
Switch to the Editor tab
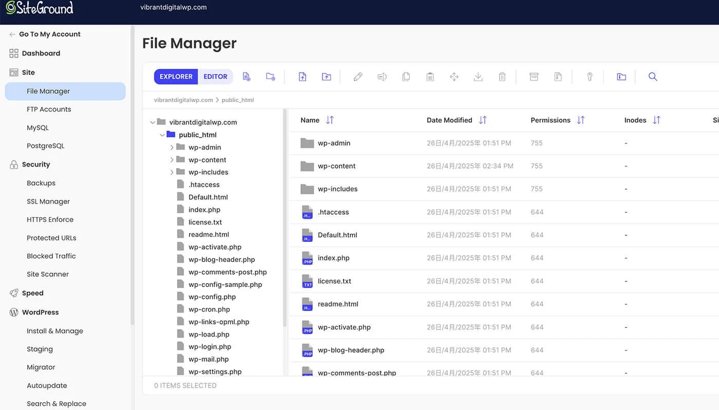215,77
